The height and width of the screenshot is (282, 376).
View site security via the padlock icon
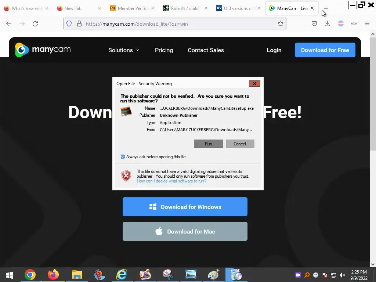(x=79, y=24)
